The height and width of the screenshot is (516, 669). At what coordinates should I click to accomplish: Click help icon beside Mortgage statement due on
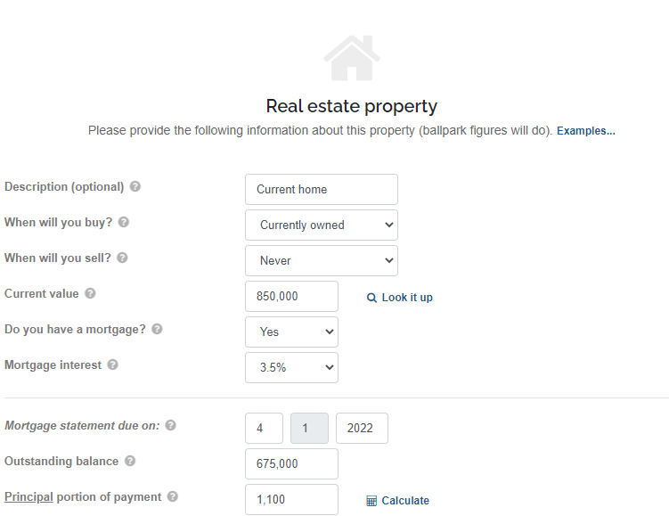[171, 426]
